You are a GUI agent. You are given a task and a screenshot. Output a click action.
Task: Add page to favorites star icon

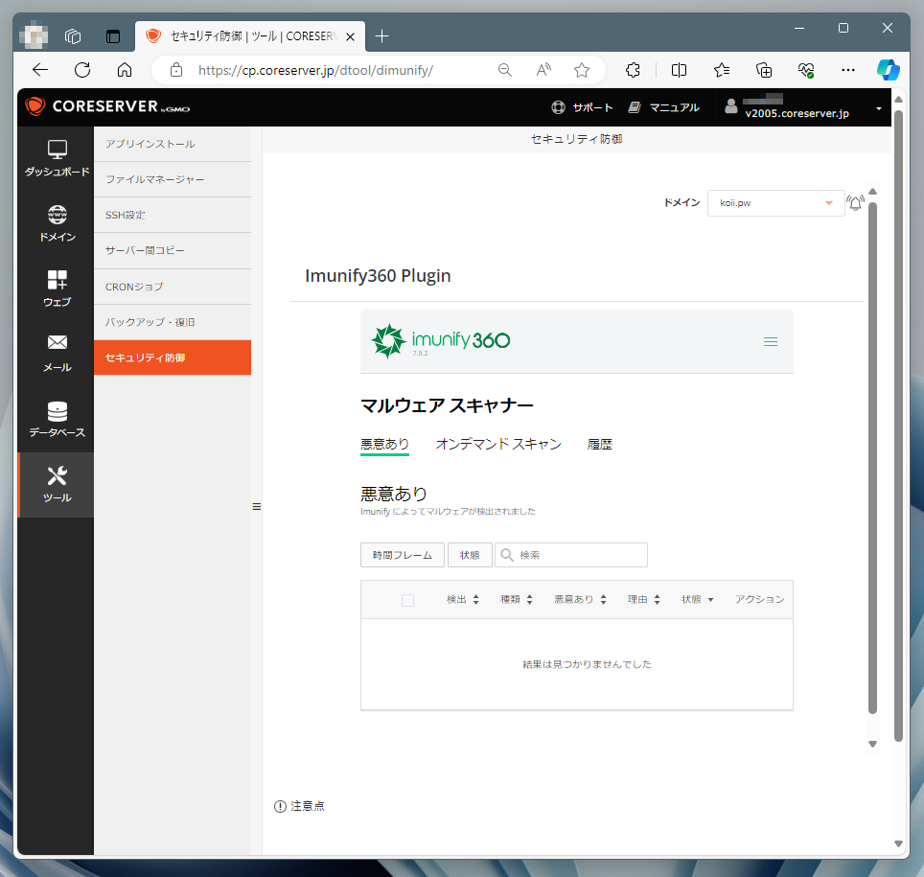click(x=582, y=70)
